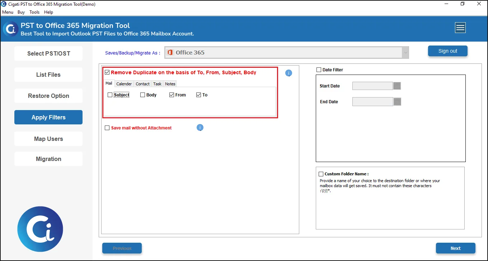Open the Help menu

click(x=48, y=12)
